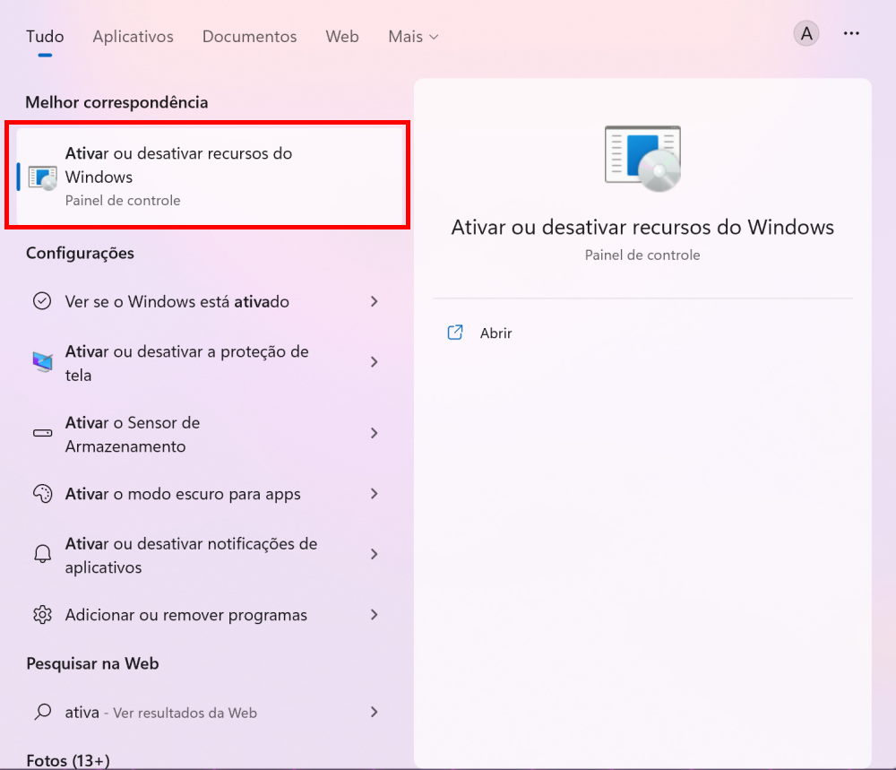
Task: Select 'Ver se o Windows está ativado'
Action: [x=177, y=301]
